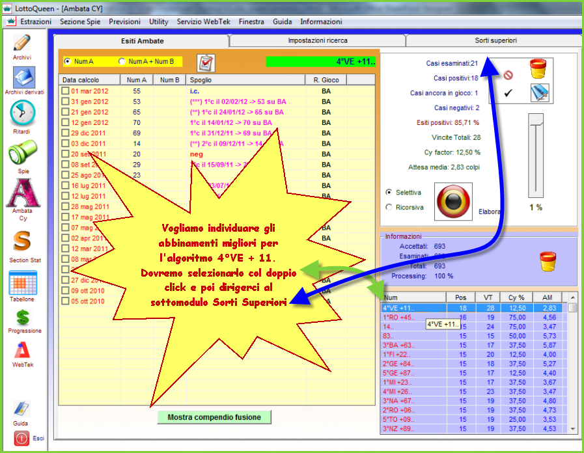Open the Finestra menu
Screen dimensions: 584x453
click(251, 21)
